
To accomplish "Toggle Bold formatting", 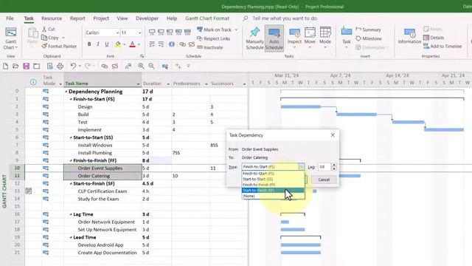I will pos(89,44).
